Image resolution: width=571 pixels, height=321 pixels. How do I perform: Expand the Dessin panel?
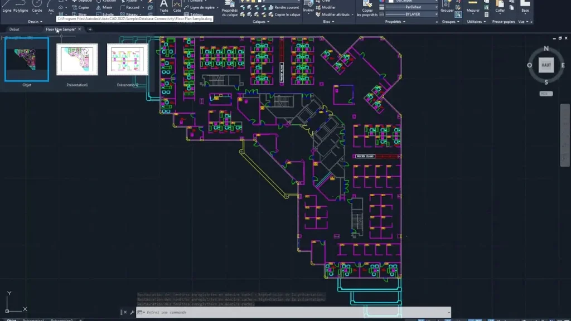pos(35,22)
